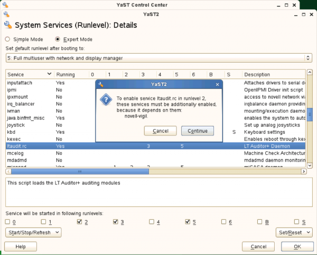
Task: Click the Description column header
Action: tap(274, 74)
